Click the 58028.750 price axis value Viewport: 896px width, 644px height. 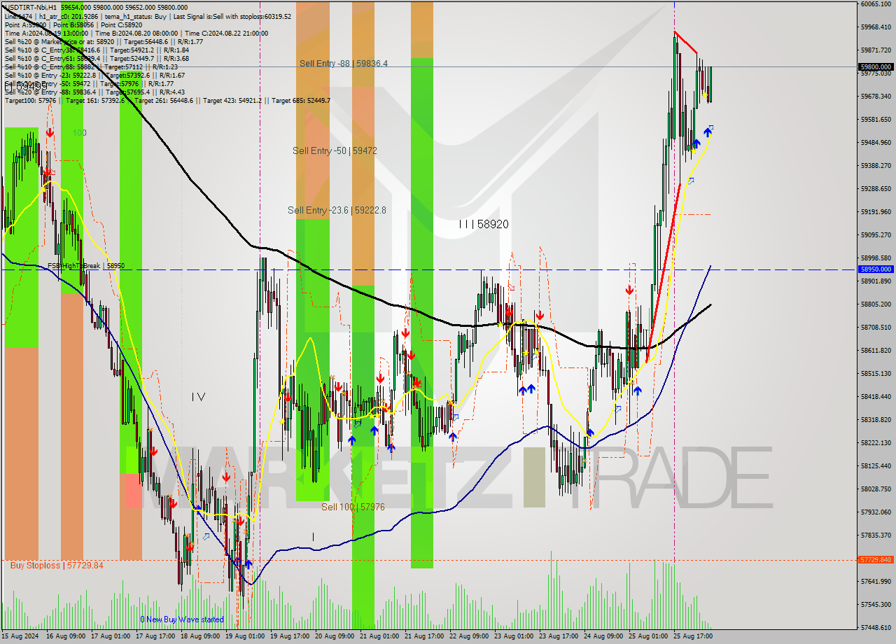876,489
